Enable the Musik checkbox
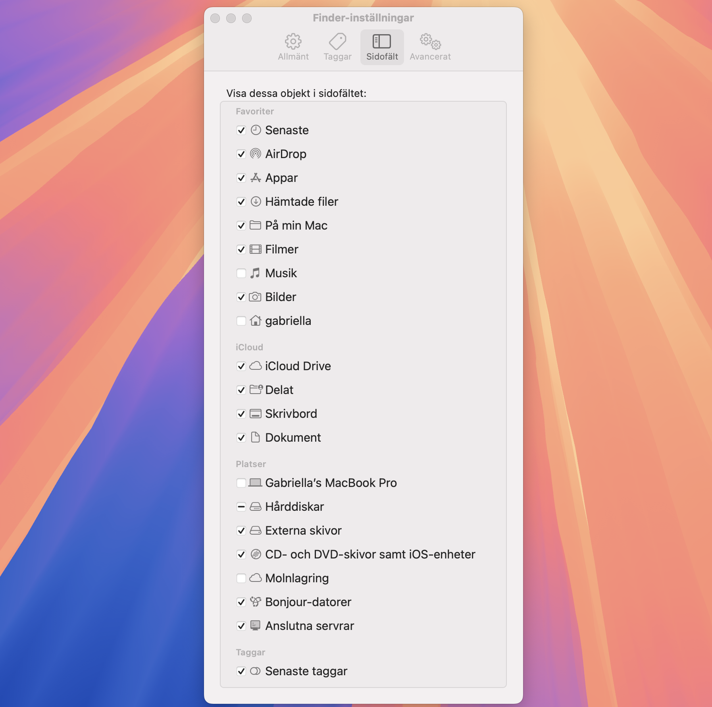Viewport: 712px width, 707px height. point(241,273)
